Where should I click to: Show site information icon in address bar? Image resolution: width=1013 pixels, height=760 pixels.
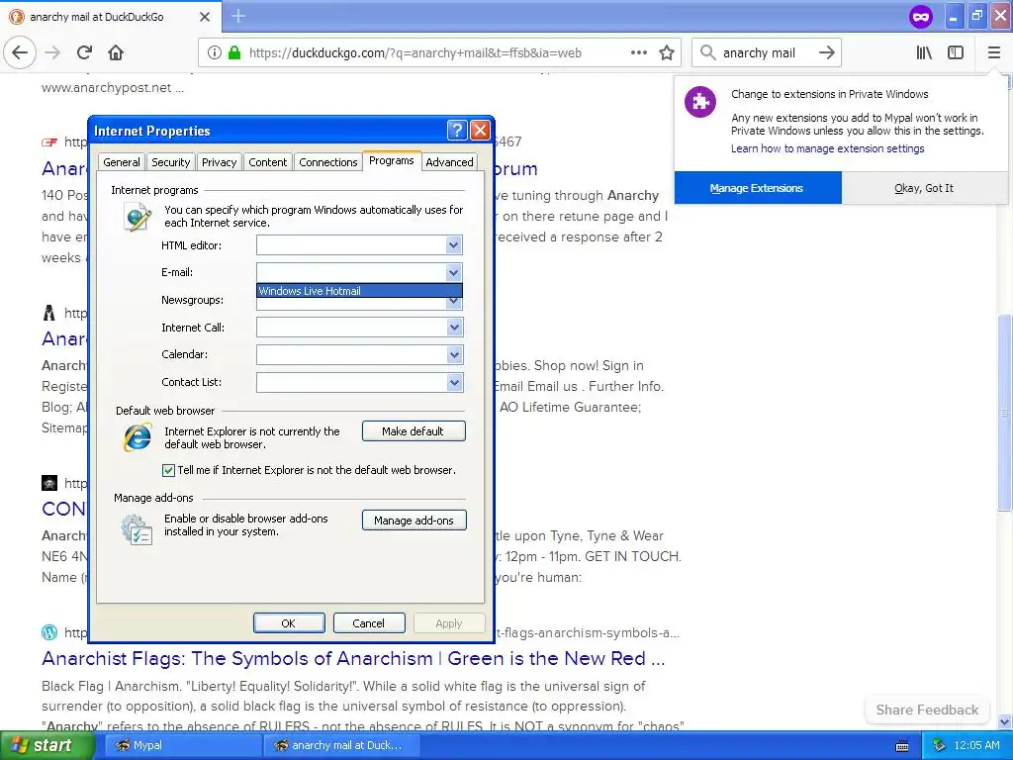click(214, 52)
